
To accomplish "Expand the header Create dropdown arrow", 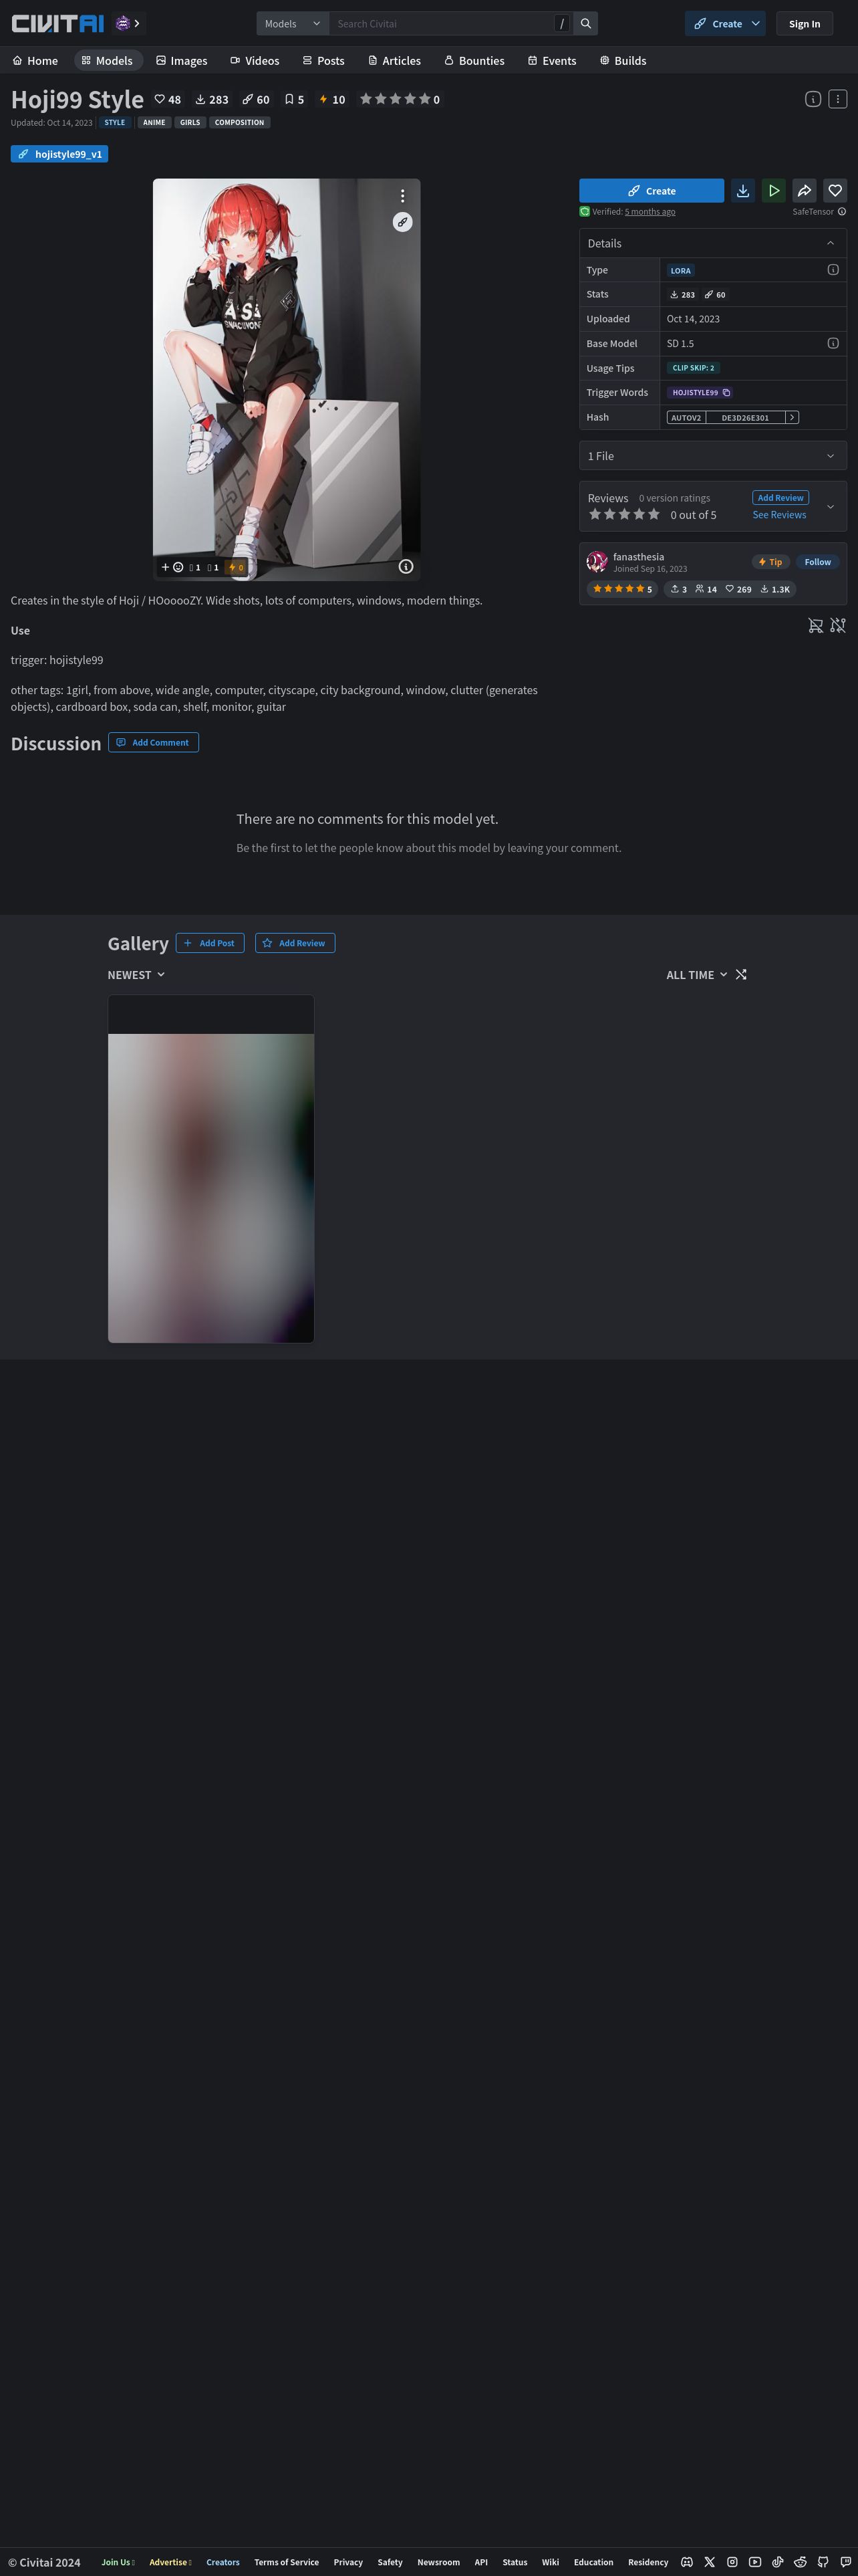I will [756, 23].
